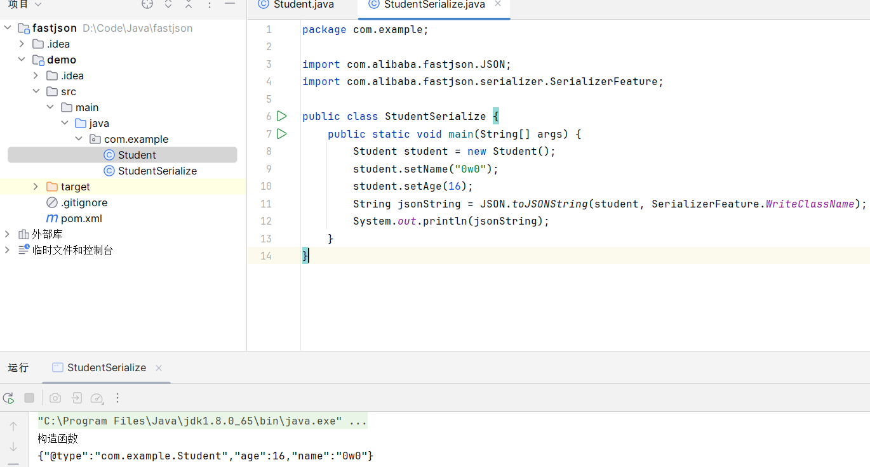The image size is (870, 467).
Task: Collapse the java source folder chevron
Action: point(65,123)
